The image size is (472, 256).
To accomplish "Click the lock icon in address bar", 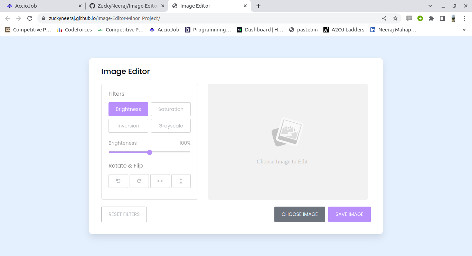I will pyautogui.click(x=44, y=18).
